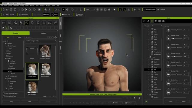Switch to the Pack tab

coord(19,37)
